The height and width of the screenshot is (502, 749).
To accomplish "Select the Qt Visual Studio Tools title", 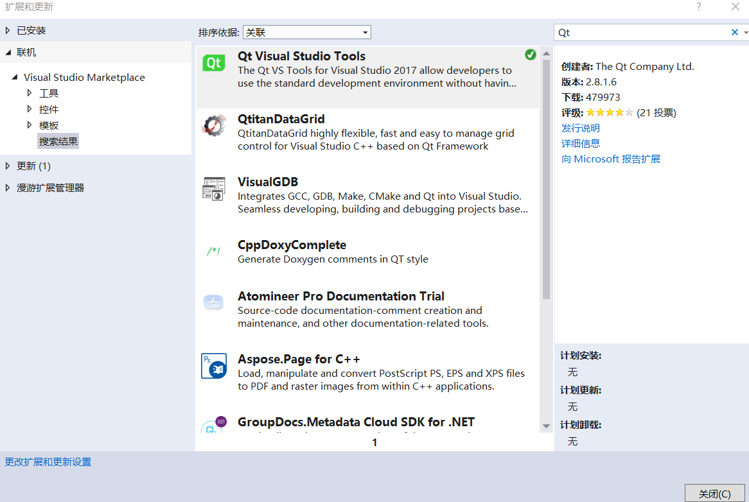I will (301, 56).
